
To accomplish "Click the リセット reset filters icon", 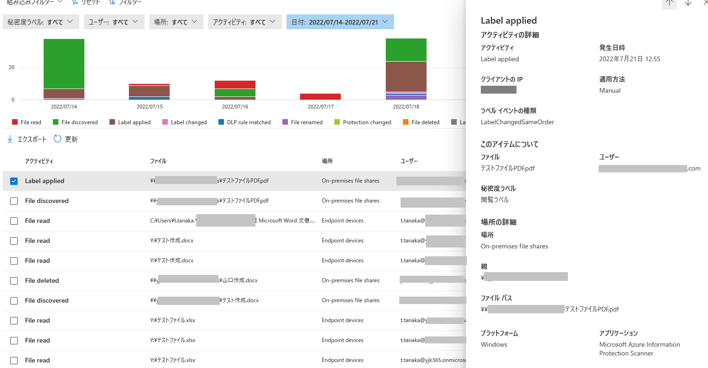I will tap(74, 2).
